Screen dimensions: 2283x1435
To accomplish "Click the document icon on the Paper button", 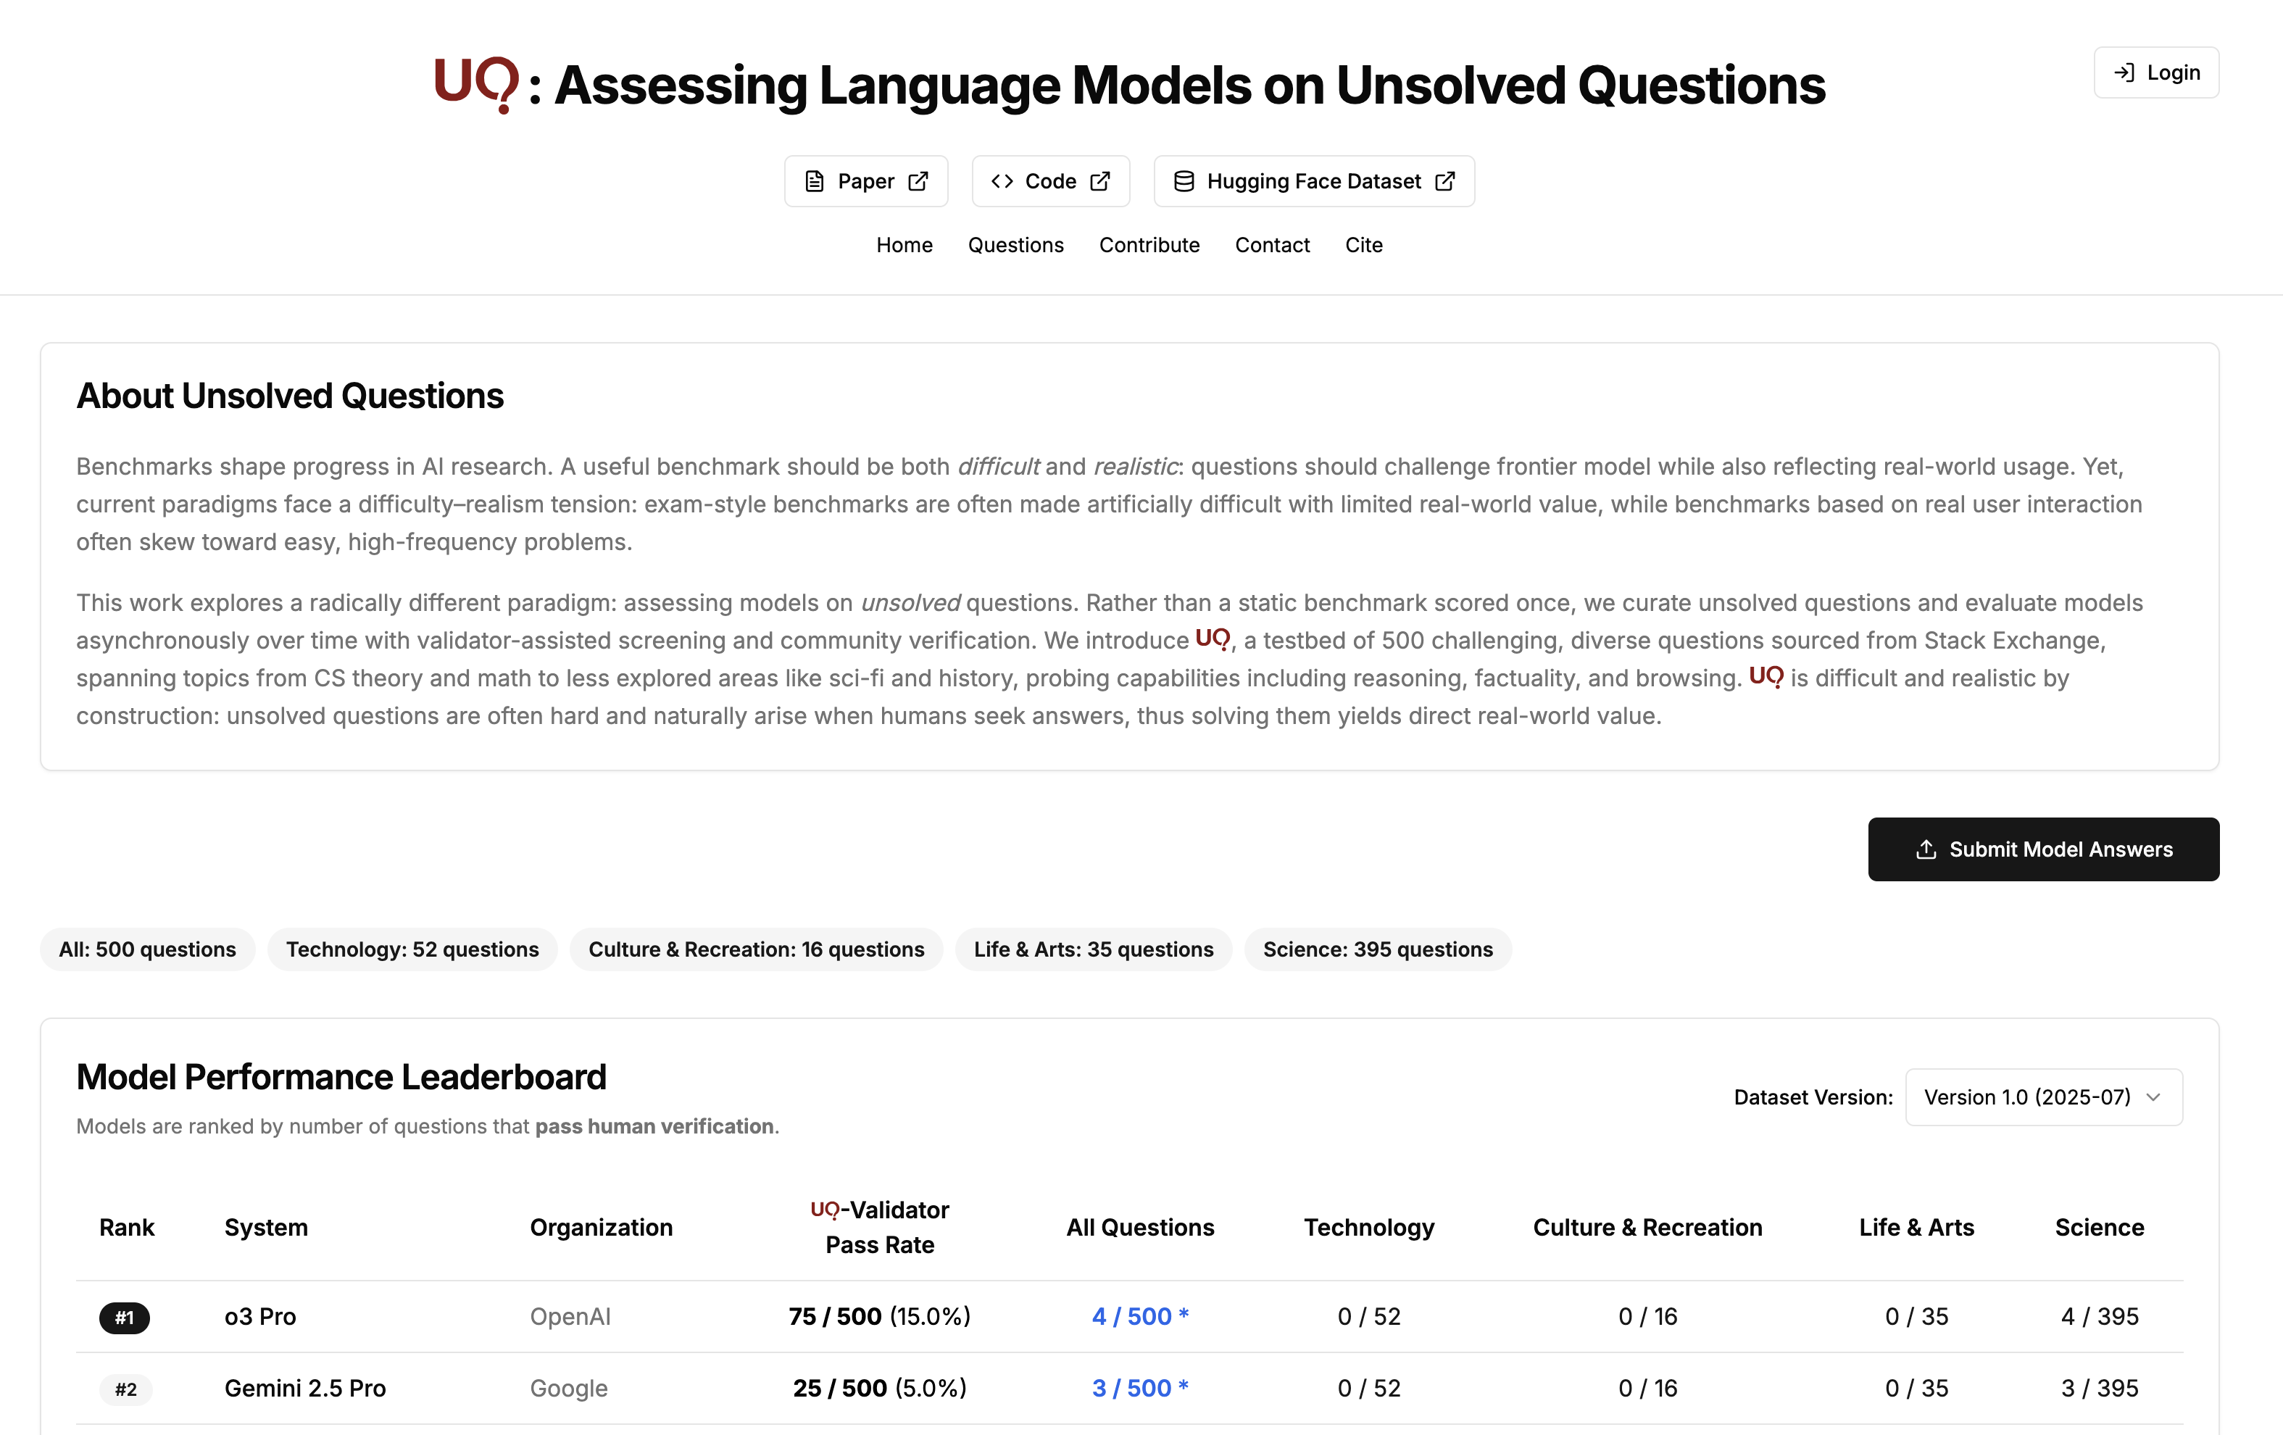I will point(815,181).
